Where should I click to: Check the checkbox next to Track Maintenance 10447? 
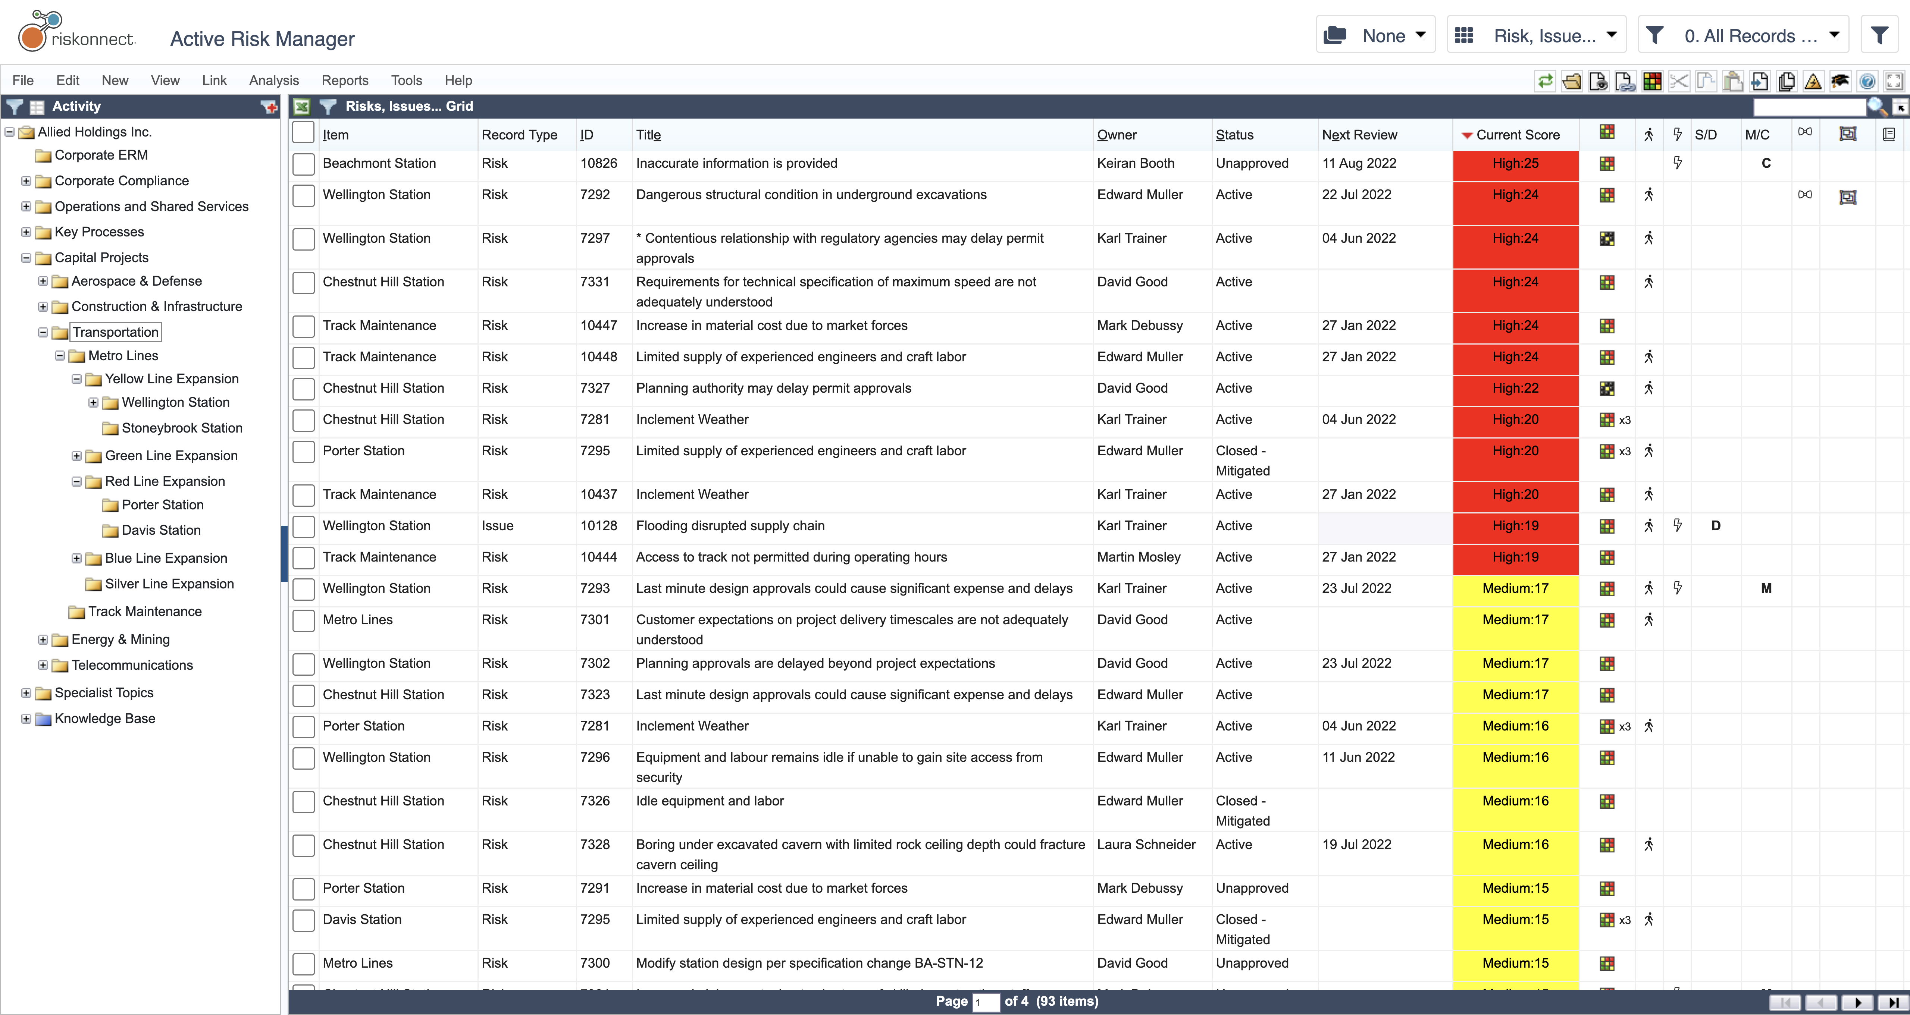[303, 326]
